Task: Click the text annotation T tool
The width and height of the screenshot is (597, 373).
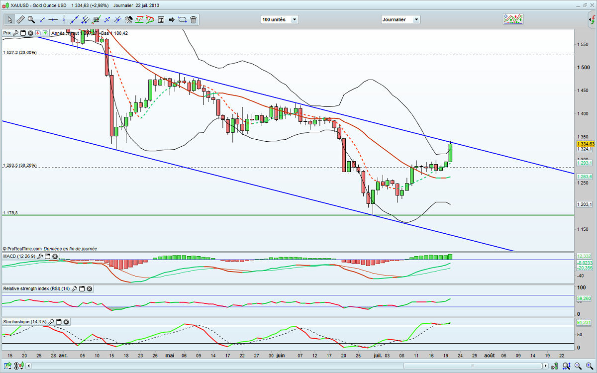Action: (161, 19)
